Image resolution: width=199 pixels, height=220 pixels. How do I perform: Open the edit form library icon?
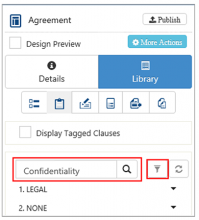pos(85,104)
